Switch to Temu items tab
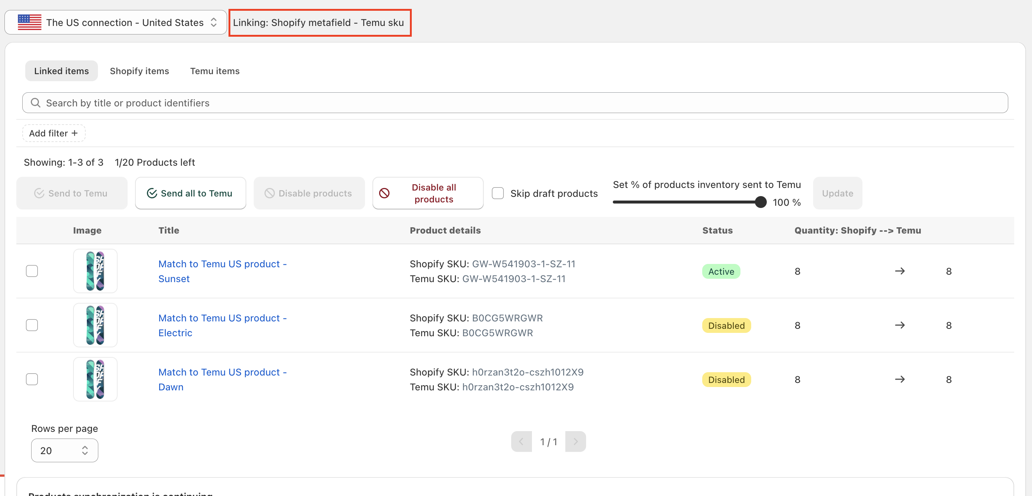1032x496 pixels. point(215,71)
